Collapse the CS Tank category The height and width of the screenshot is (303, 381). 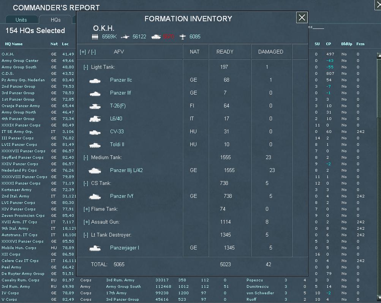point(86,183)
